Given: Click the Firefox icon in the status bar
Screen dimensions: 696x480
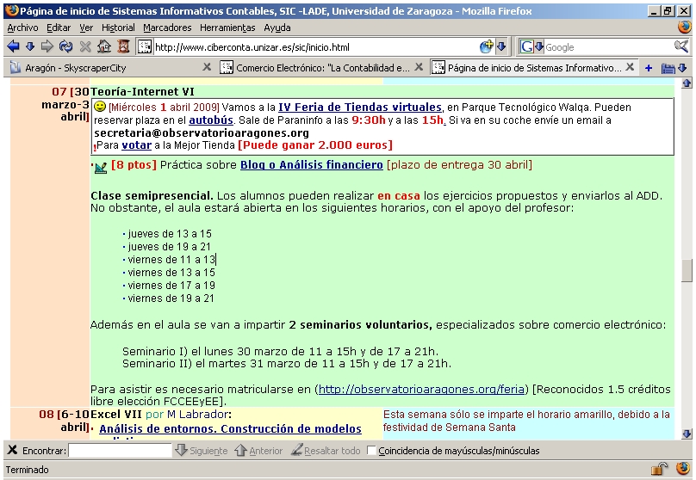Looking at the screenshot, I should [684, 469].
